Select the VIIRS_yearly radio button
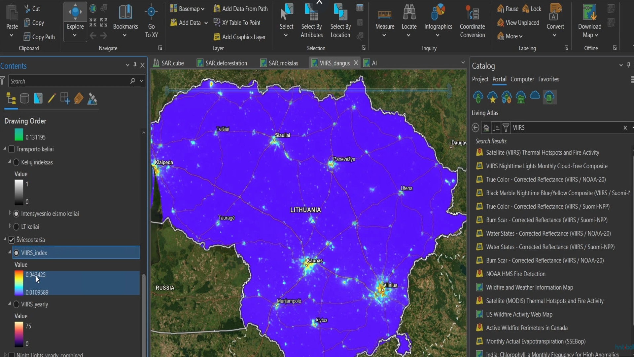Screen dimensions: 634x357 point(16,304)
